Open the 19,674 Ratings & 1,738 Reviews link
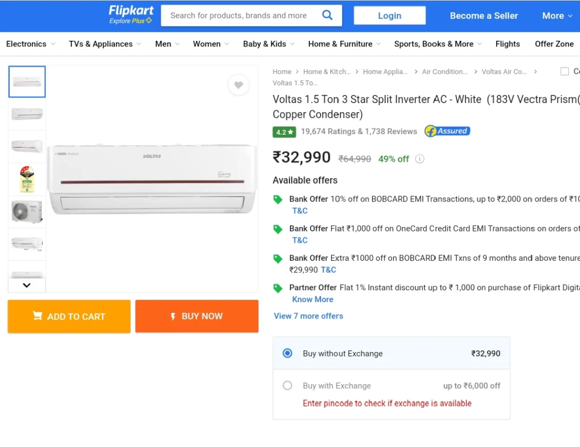The image size is (580, 447). click(x=359, y=131)
